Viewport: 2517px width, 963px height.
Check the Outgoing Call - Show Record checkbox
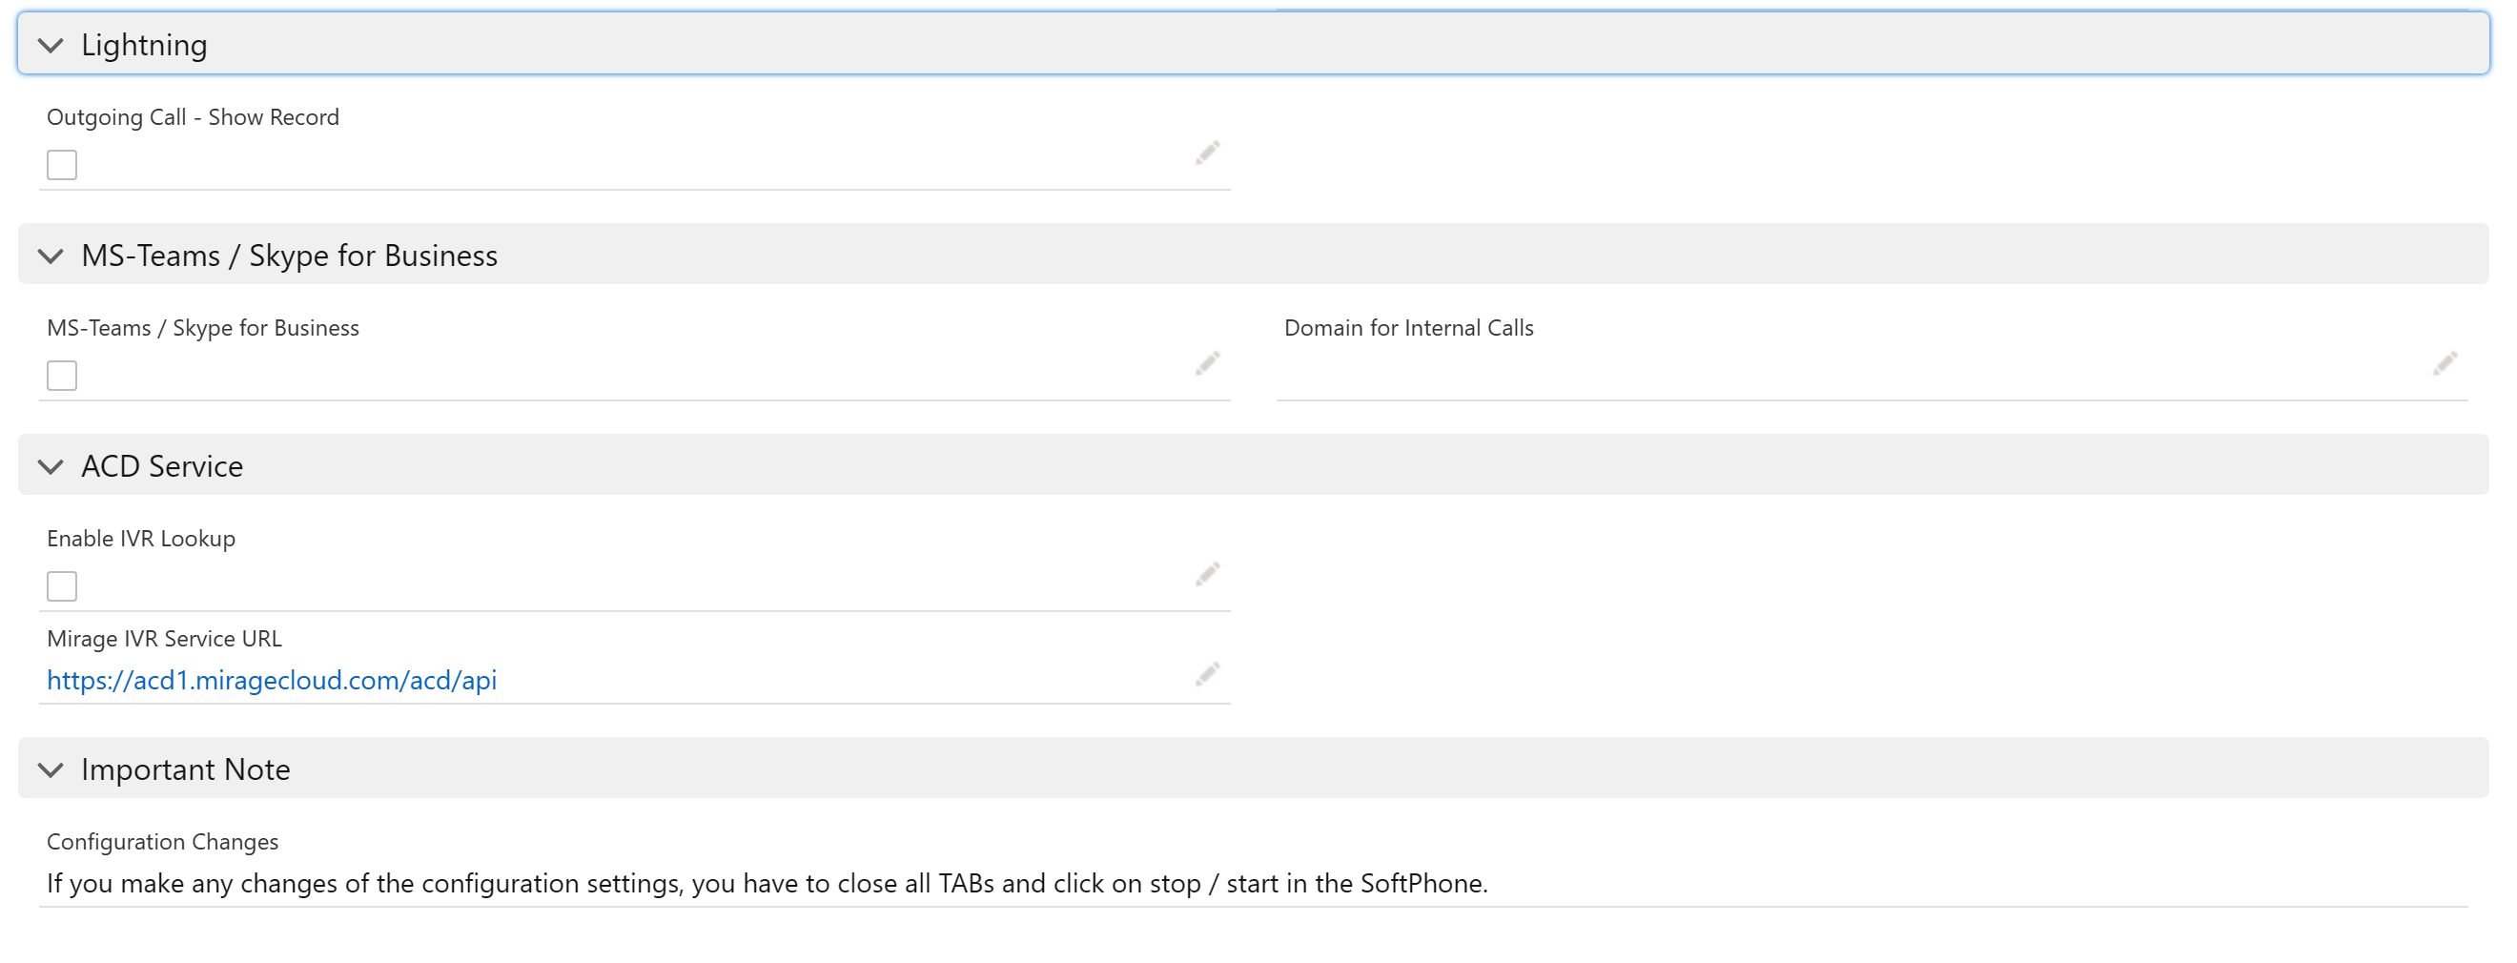pos(62,165)
